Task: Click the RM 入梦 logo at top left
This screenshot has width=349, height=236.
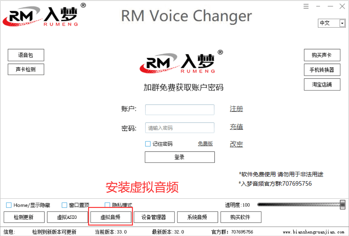Action: coord(44,15)
